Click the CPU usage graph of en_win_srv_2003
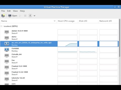 pyautogui.click(x=67, y=44)
